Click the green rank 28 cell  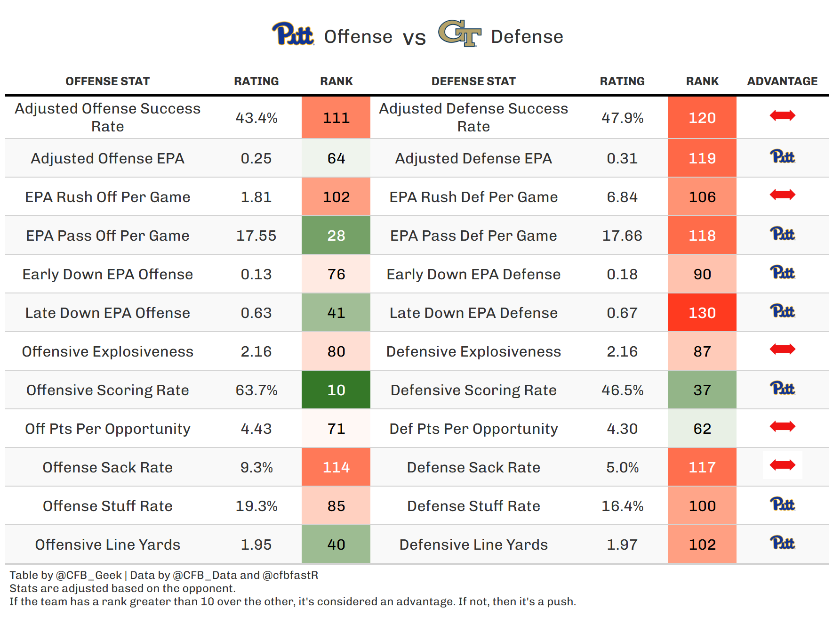(x=336, y=236)
